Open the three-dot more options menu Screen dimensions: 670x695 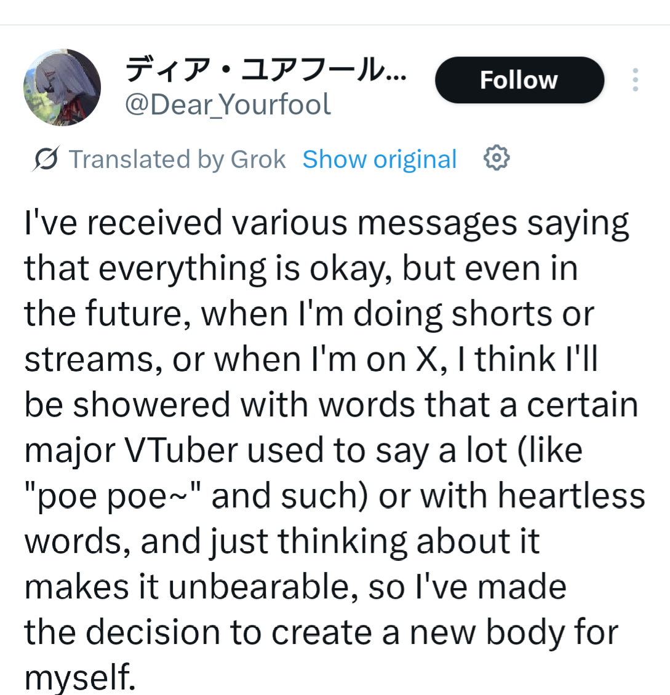(x=635, y=80)
